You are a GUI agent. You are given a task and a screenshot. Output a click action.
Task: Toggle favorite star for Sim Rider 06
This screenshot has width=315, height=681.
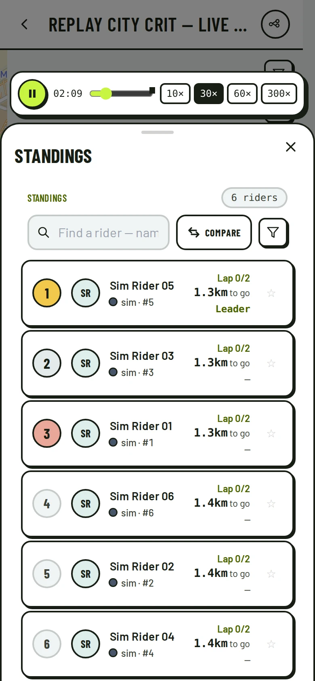pyautogui.click(x=271, y=504)
